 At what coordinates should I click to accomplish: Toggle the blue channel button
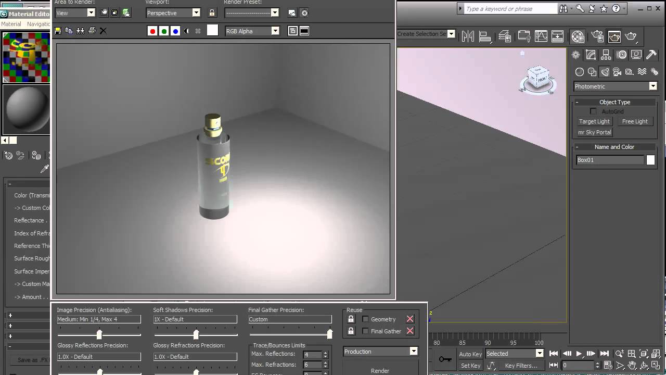(175, 31)
